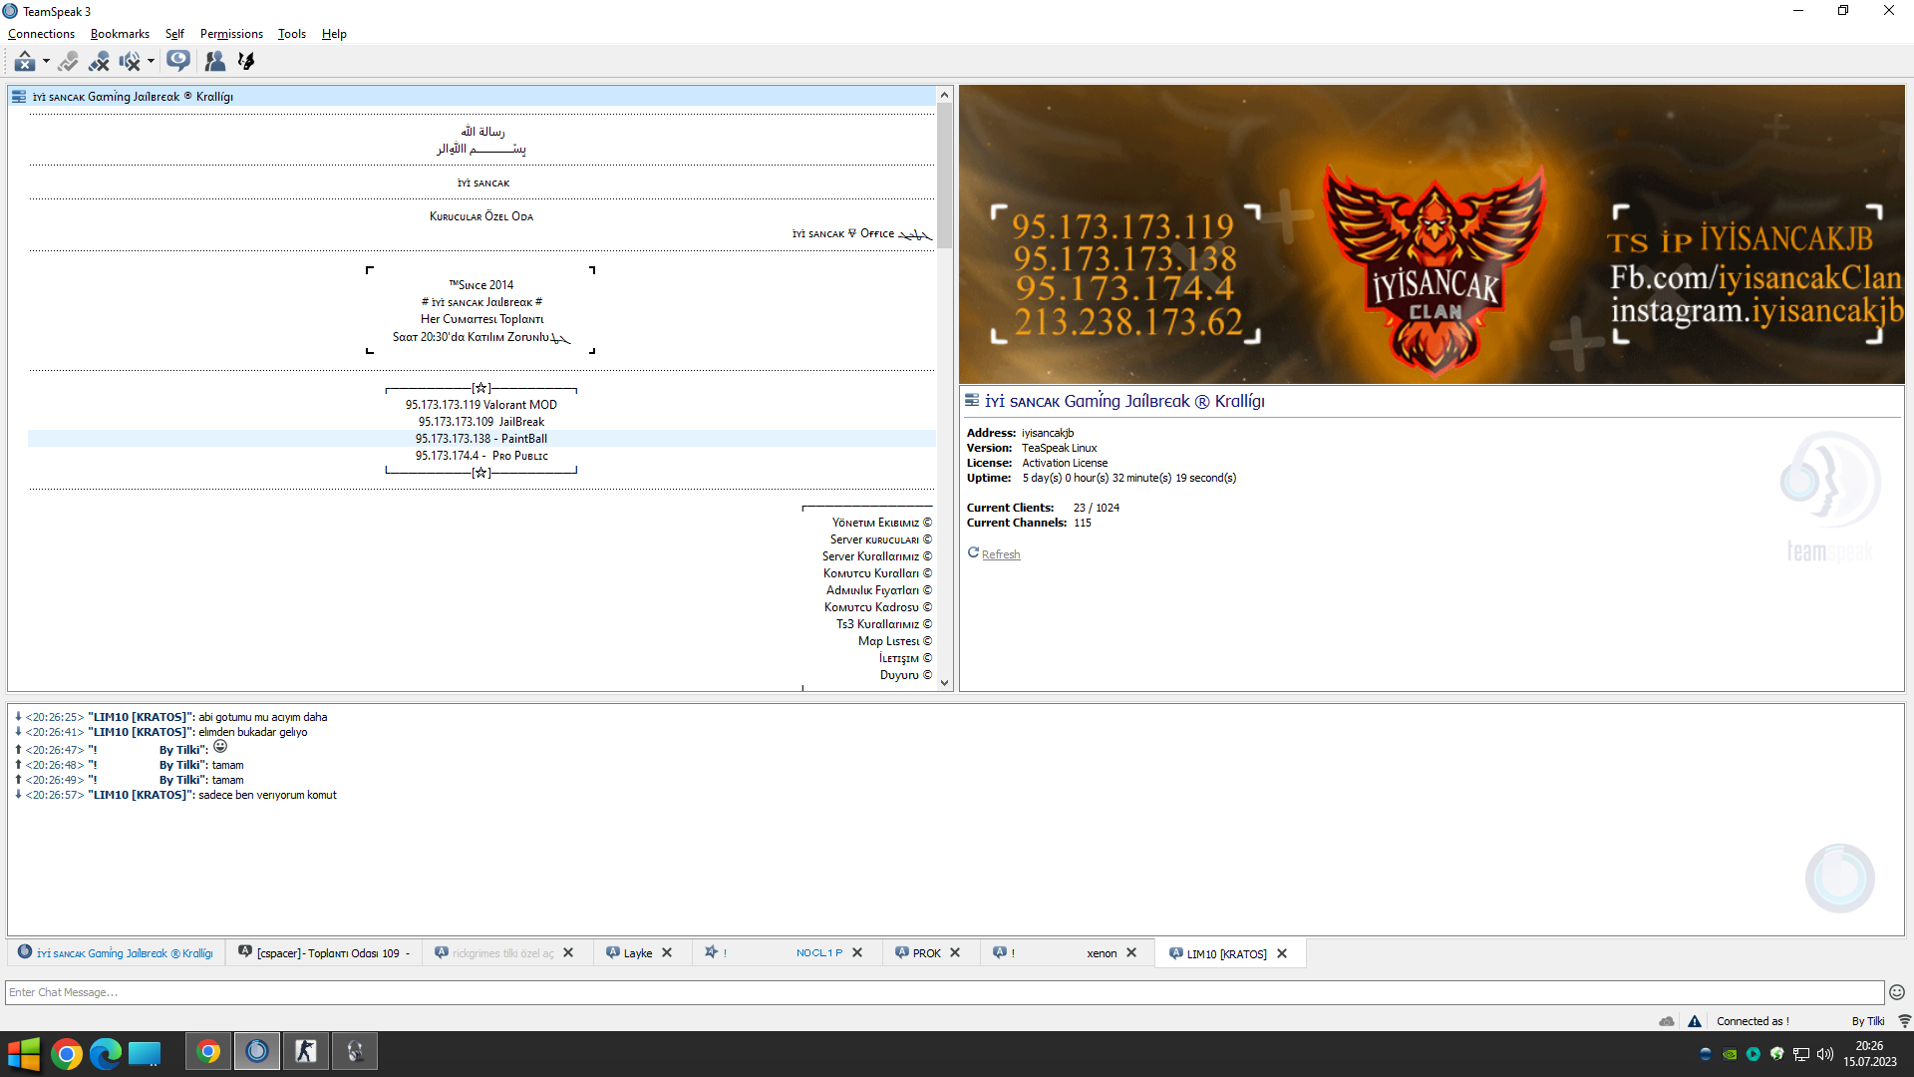Close the PROK chat tab

tap(955, 953)
